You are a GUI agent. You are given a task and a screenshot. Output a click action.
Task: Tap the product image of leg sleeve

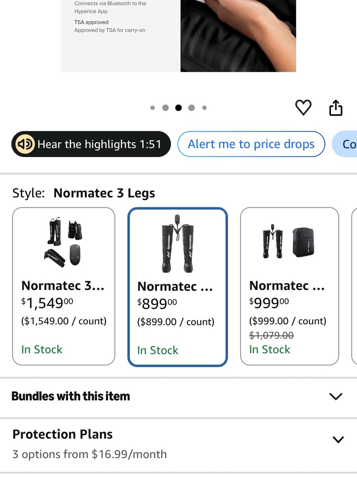coord(238,36)
